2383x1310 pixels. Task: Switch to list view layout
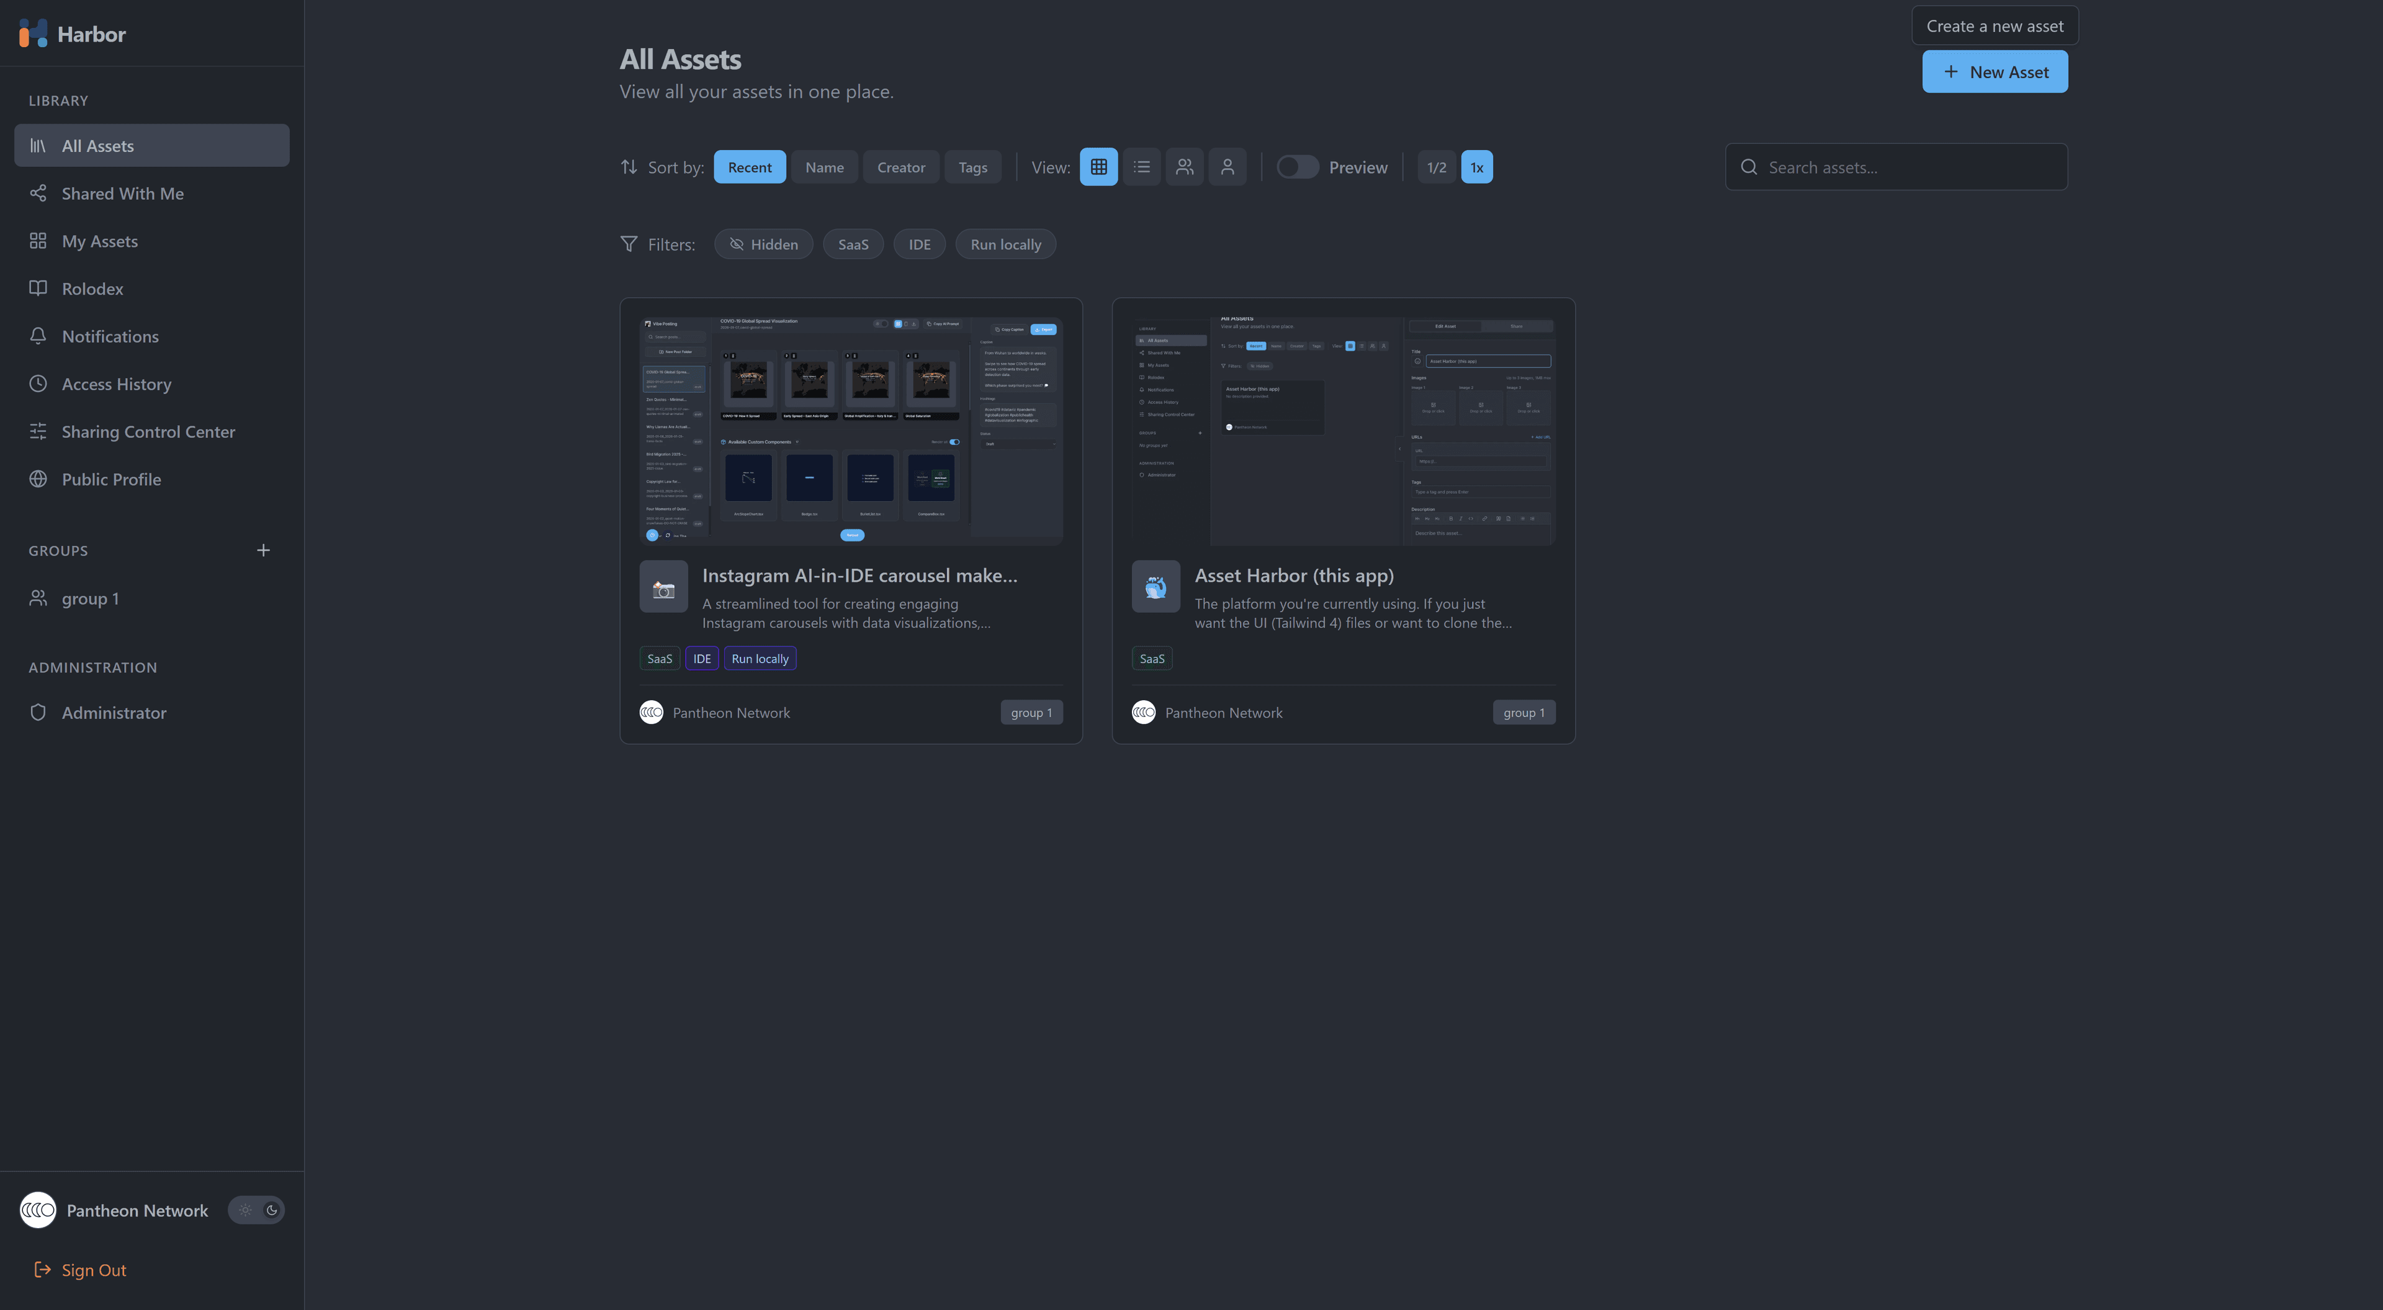coord(1142,166)
